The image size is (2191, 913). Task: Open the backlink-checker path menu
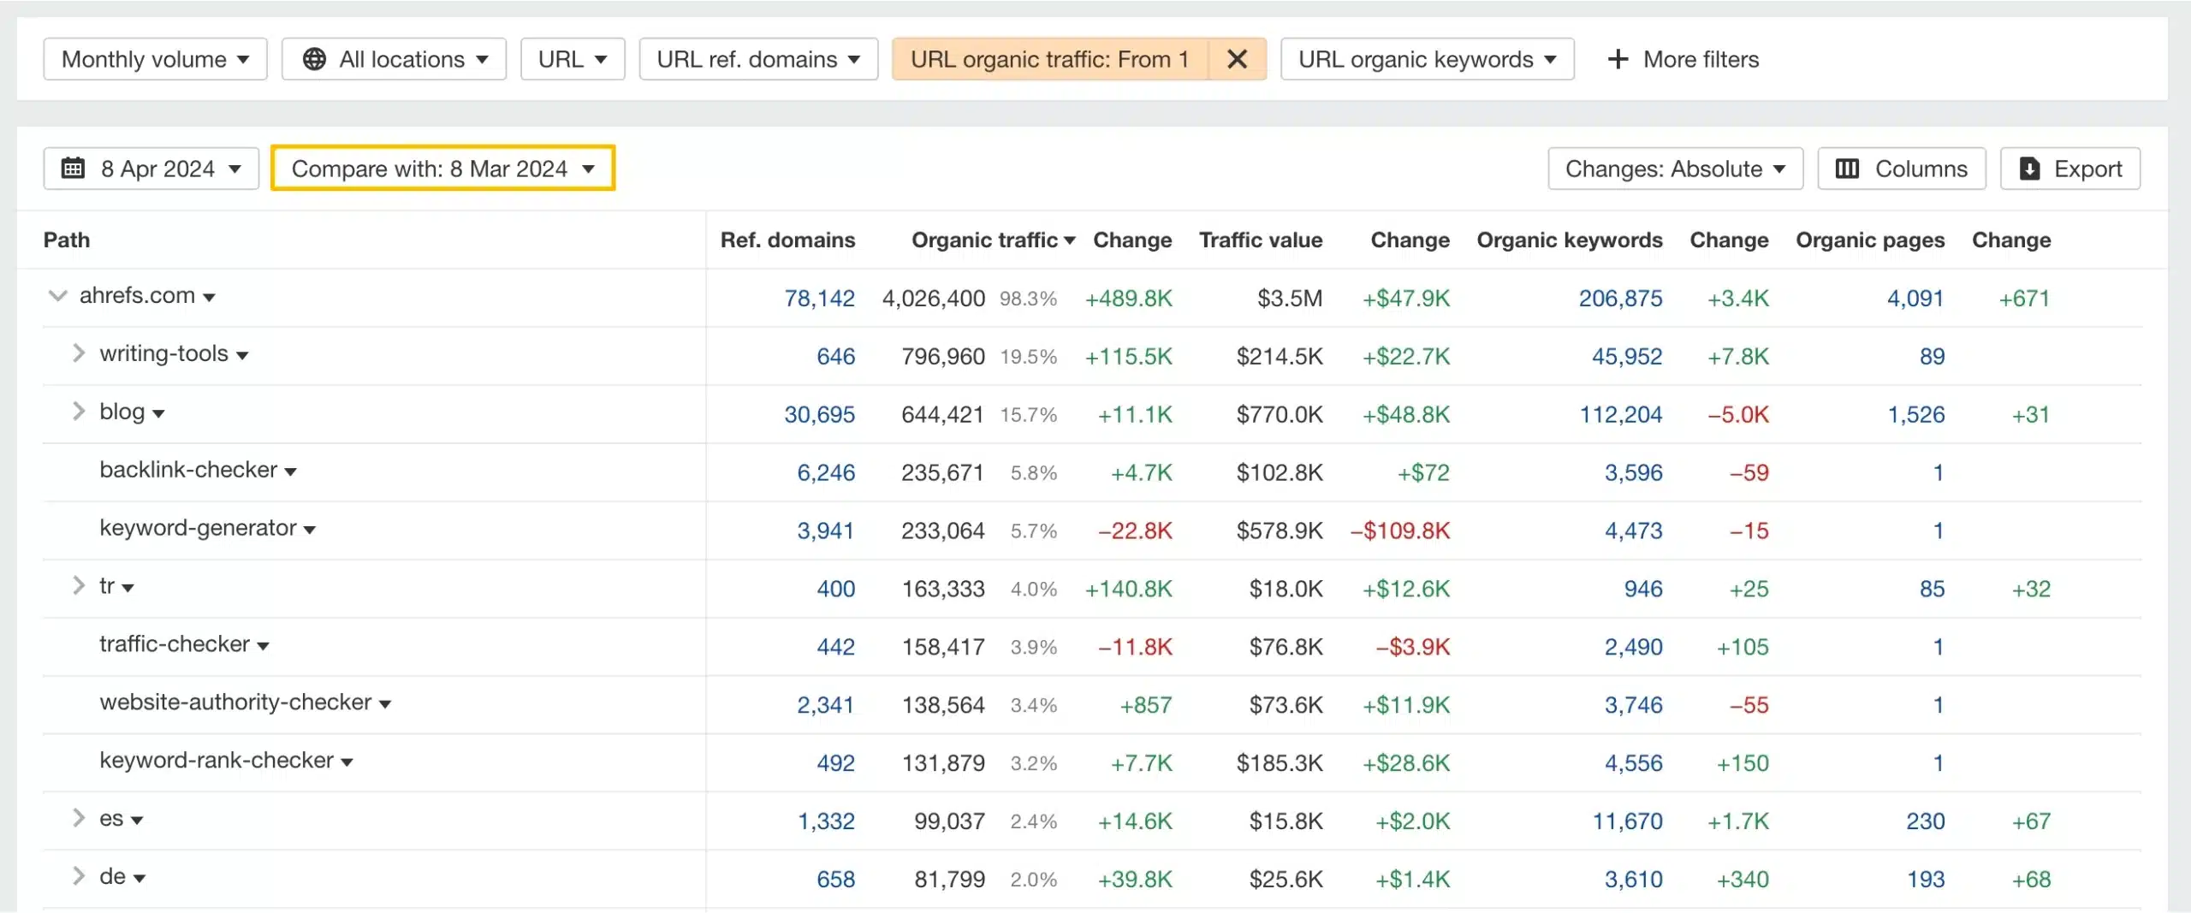pyautogui.click(x=290, y=472)
